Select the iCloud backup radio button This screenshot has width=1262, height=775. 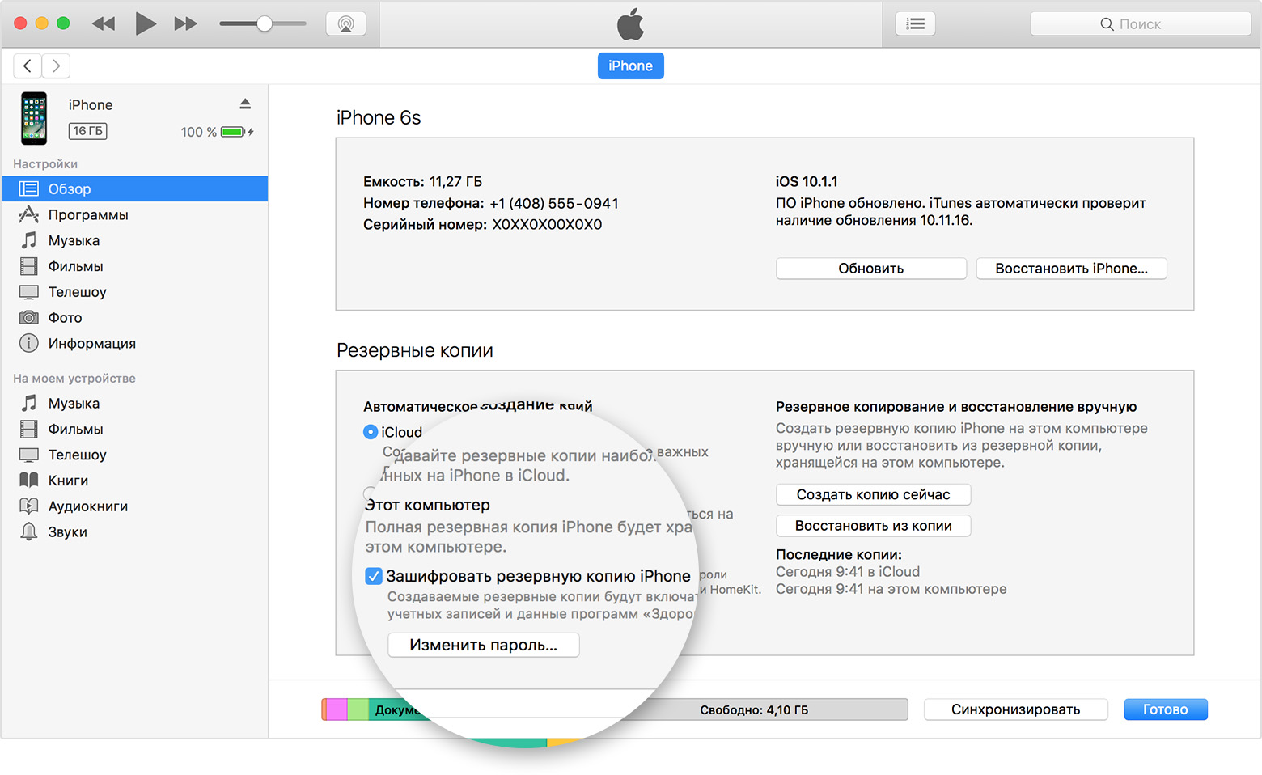[x=371, y=432]
